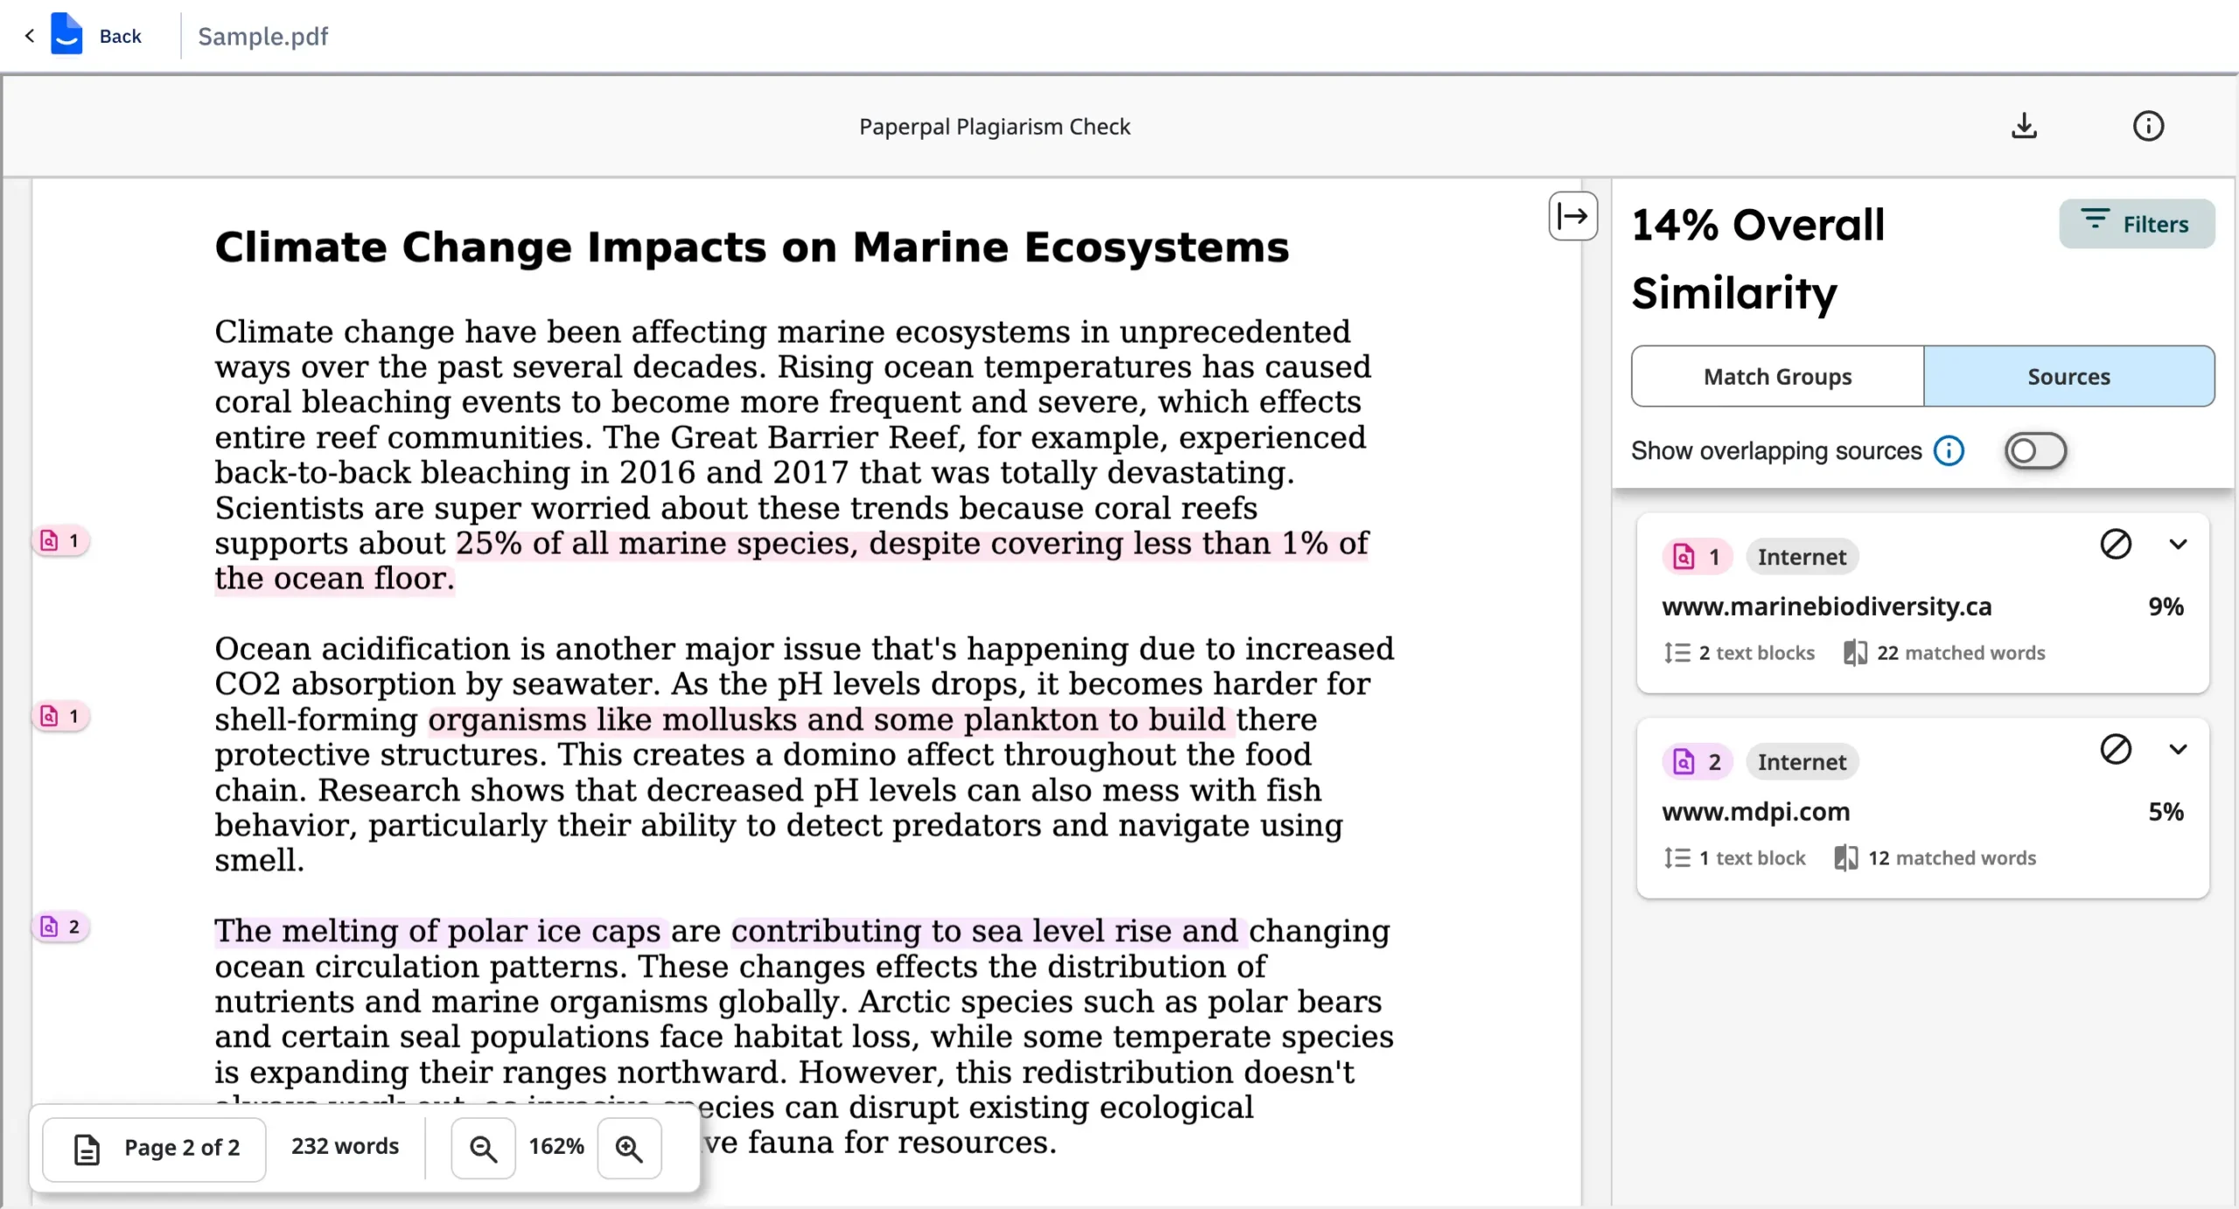Expand the marinebiodiversity.ca source card

pos(2178,544)
